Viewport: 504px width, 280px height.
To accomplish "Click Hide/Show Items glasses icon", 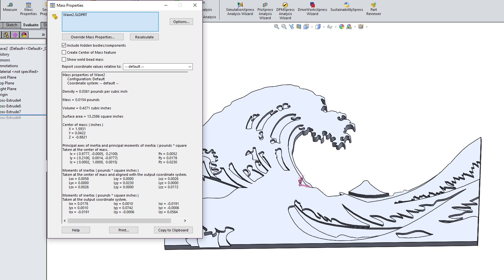I will [x=330, y=27].
